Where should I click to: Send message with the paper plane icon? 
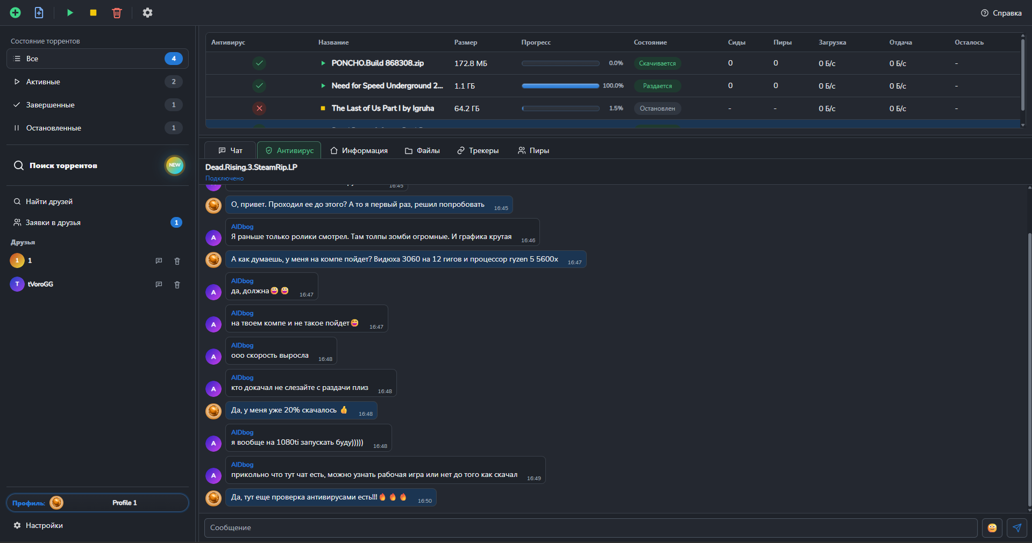pyautogui.click(x=1016, y=528)
